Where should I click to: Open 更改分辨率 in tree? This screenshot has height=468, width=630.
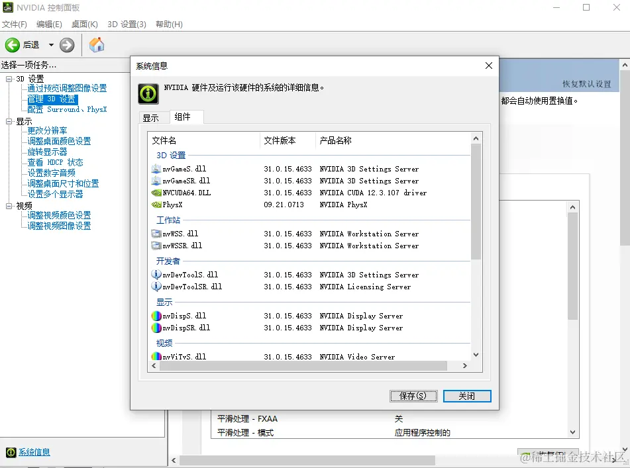pyautogui.click(x=47, y=131)
